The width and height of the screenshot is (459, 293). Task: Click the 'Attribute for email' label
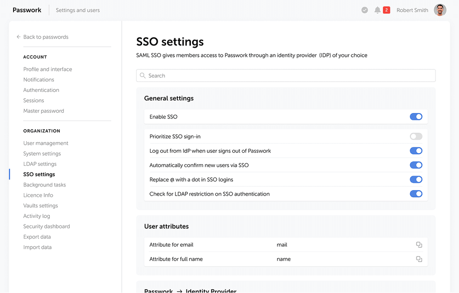tap(171, 245)
